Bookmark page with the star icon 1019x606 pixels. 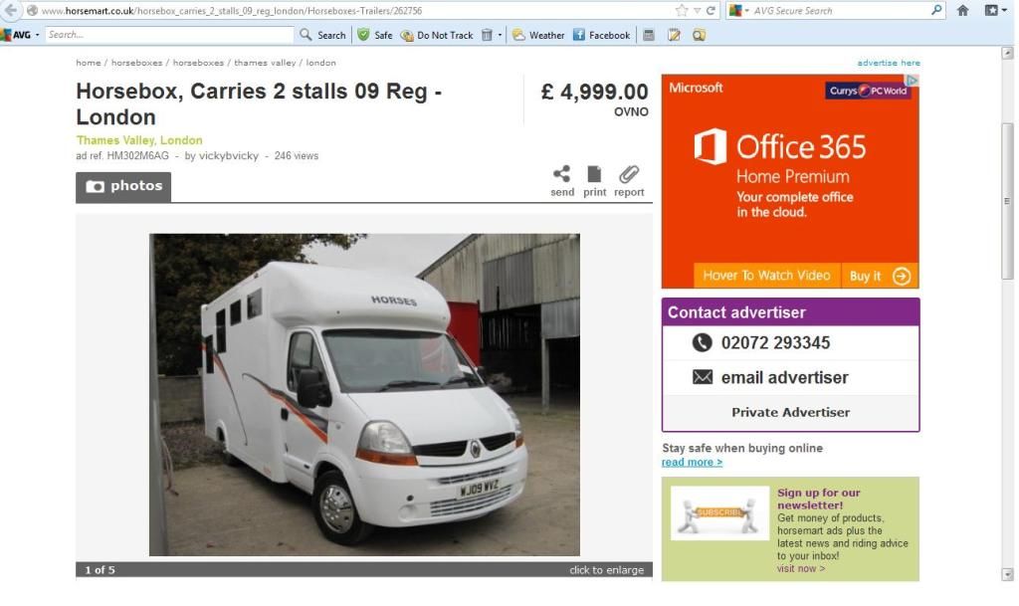pos(682,11)
